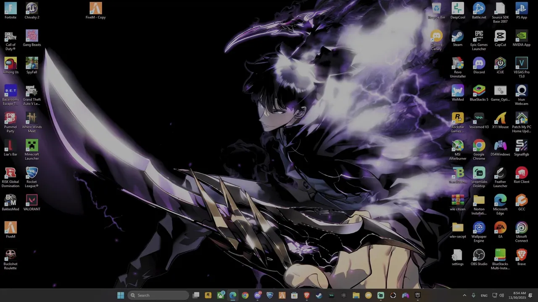Open the Windows Start menu

[x=121, y=295]
